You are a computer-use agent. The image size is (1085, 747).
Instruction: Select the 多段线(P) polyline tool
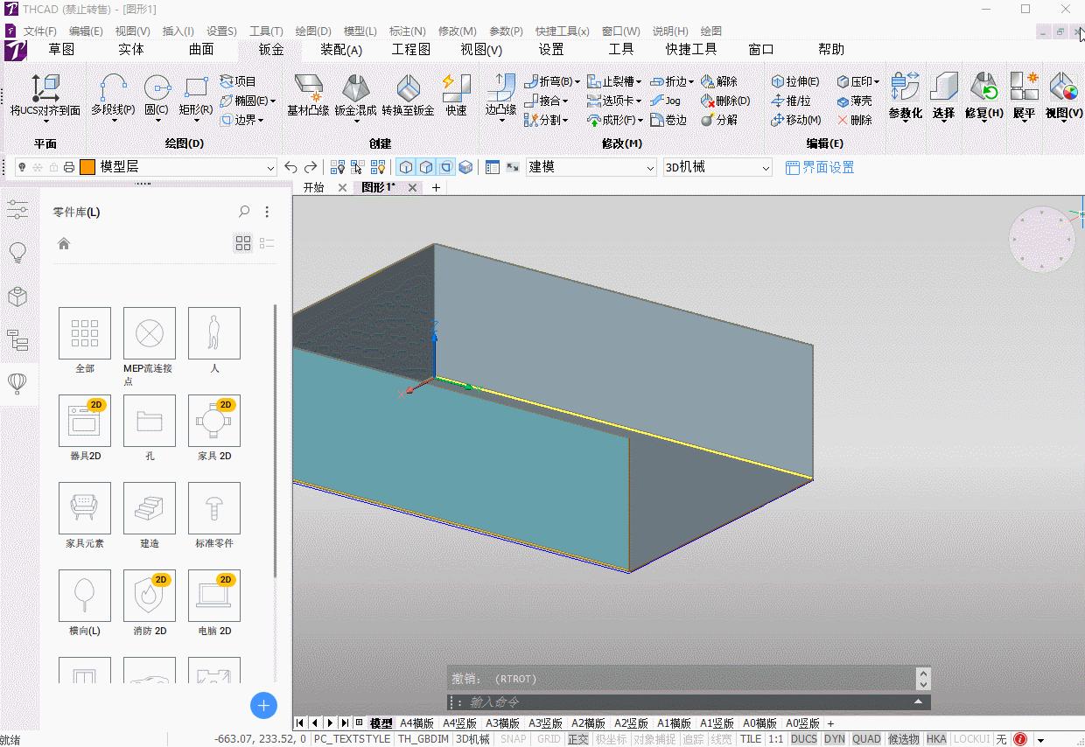(x=113, y=94)
